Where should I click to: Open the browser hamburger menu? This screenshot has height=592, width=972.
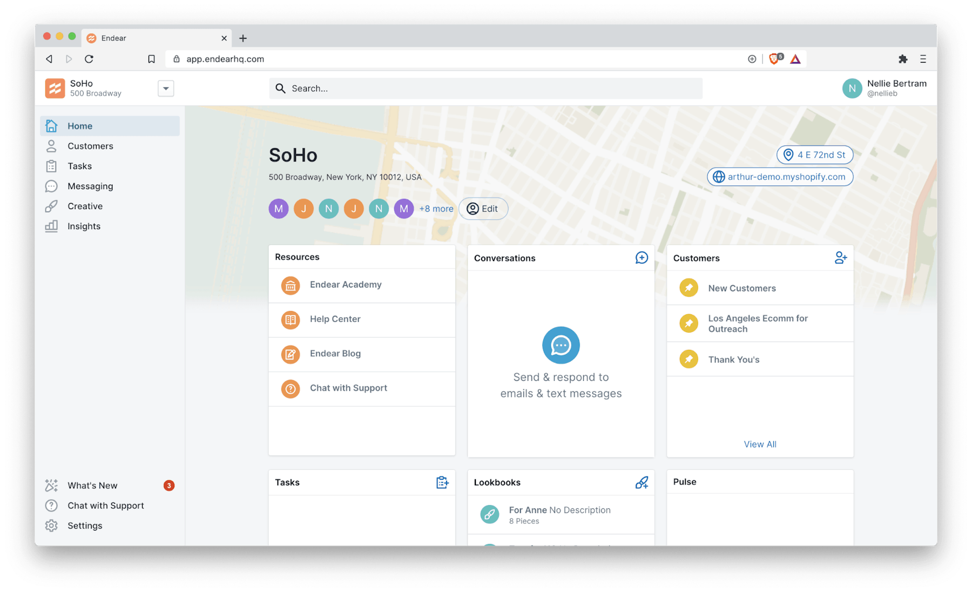pyautogui.click(x=923, y=59)
